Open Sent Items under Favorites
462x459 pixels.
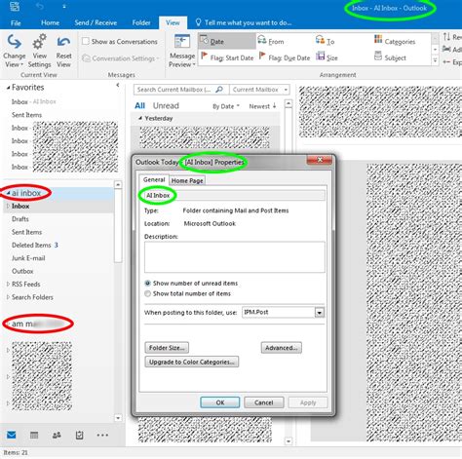point(26,115)
